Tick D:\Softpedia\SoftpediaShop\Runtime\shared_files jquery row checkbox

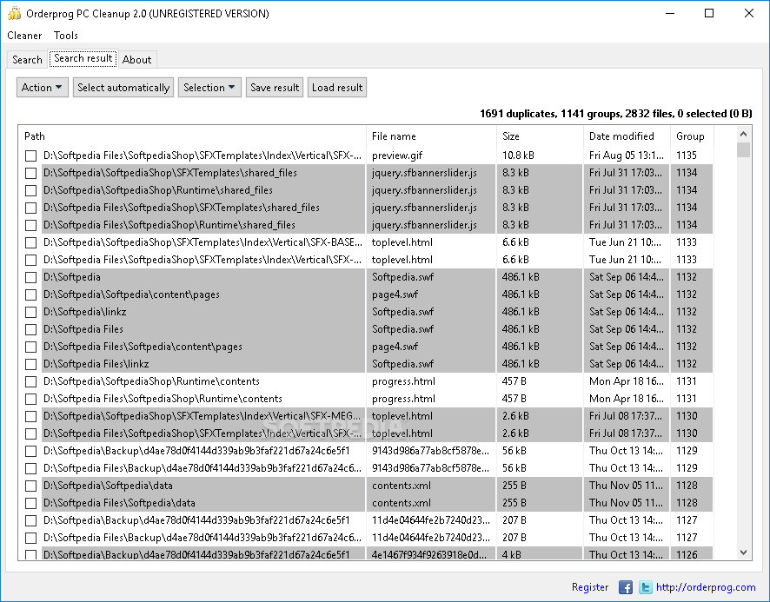point(31,190)
